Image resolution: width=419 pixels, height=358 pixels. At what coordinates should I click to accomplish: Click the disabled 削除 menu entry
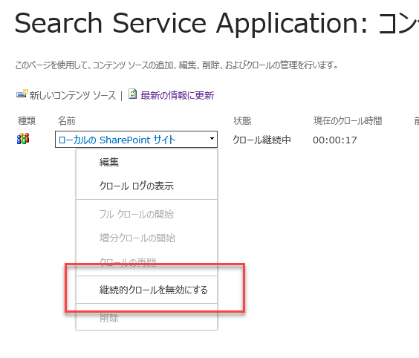[x=109, y=318]
